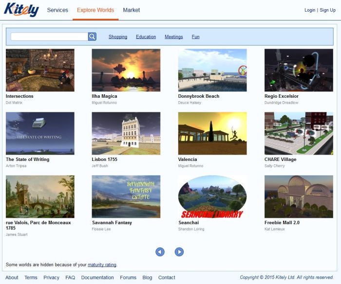Screen dimensions: 341x284
Task: Open the Blog footer link
Action: [x=147, y=278]
